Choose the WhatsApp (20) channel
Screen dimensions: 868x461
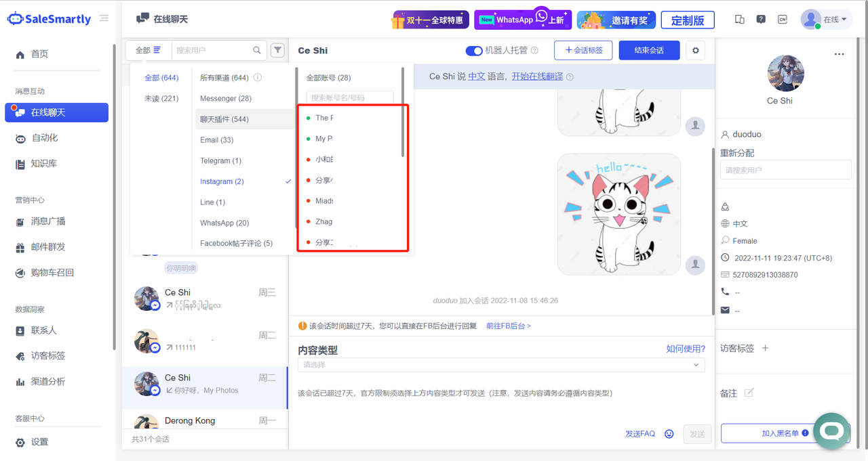point(224,223)
